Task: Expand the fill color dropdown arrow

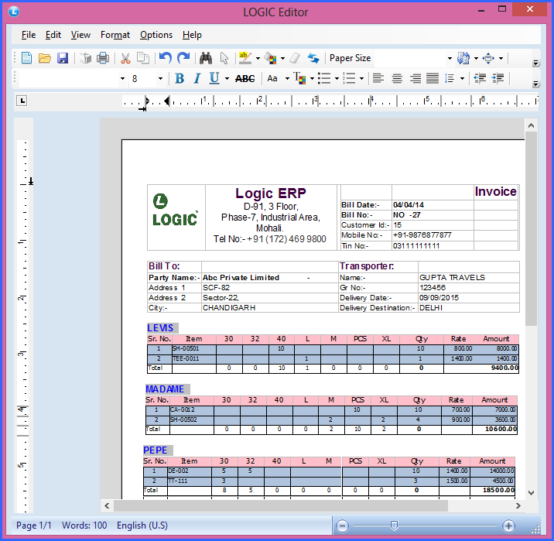Action: 282,58
